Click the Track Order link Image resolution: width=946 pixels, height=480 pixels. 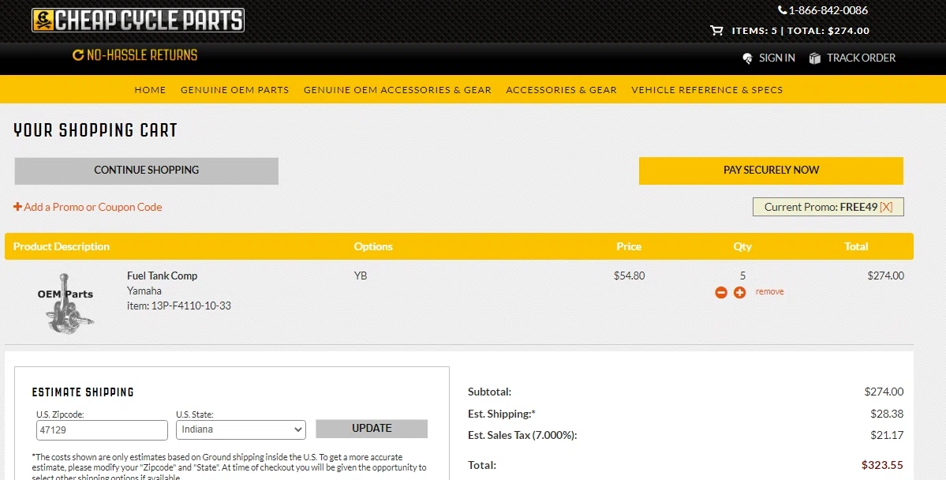861,58
